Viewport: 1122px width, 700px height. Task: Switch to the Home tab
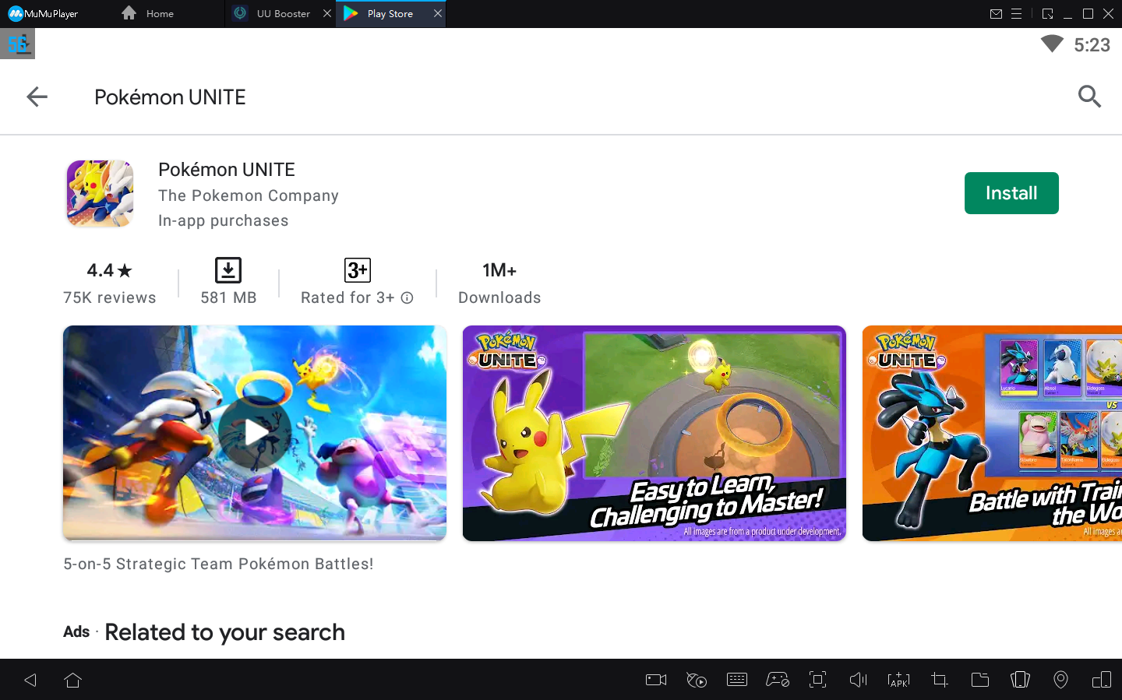148,13
